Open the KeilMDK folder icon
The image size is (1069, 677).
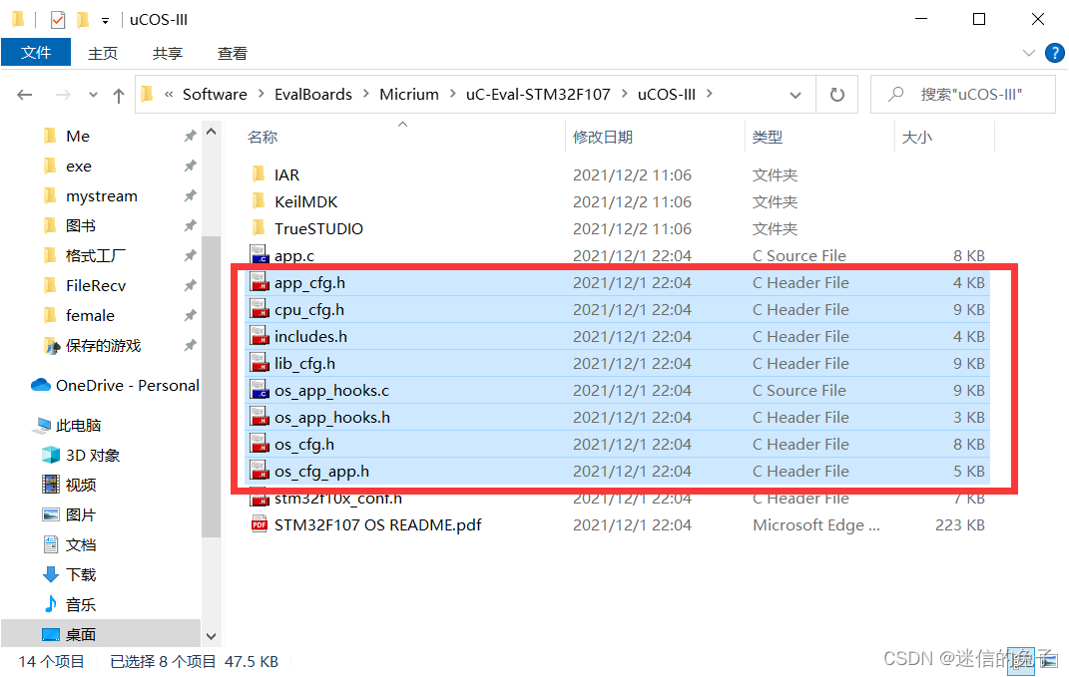[259, 201]
